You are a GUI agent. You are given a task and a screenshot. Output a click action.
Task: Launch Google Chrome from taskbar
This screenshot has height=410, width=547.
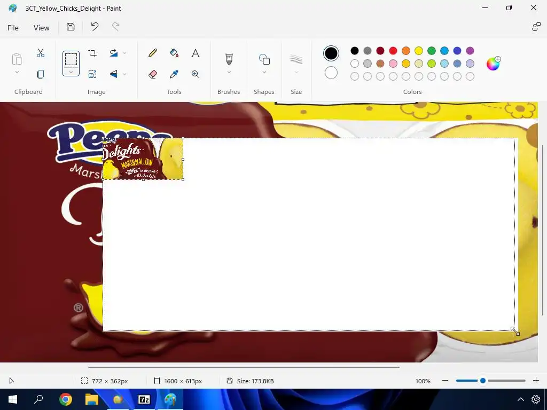[x=66, y=399]
